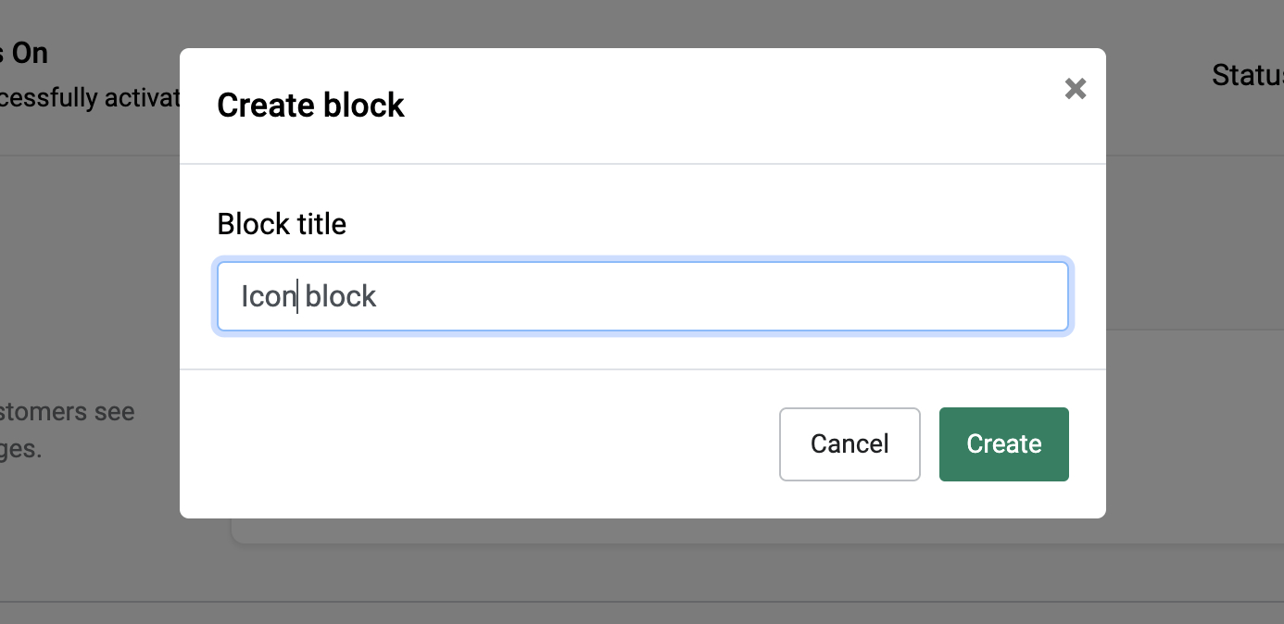Close the dialog using the close icon
Screen dimensions: 1284x624
[x=1075, y=89]
